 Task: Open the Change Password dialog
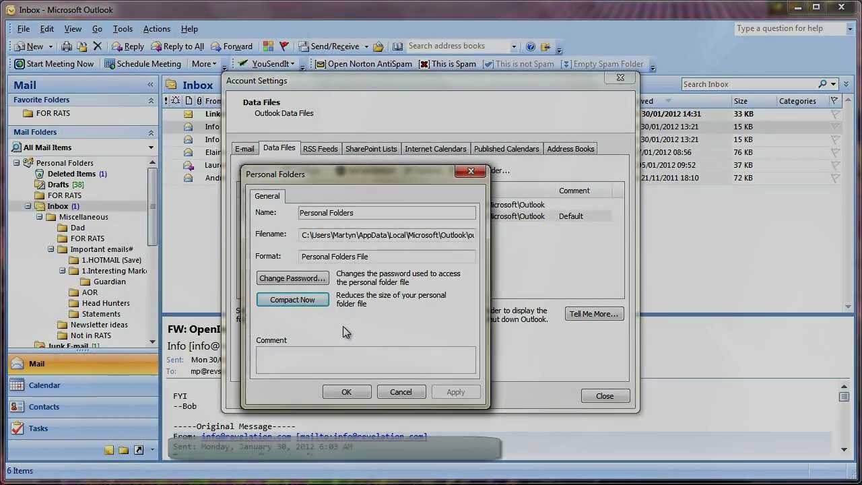tap(292, 278)
